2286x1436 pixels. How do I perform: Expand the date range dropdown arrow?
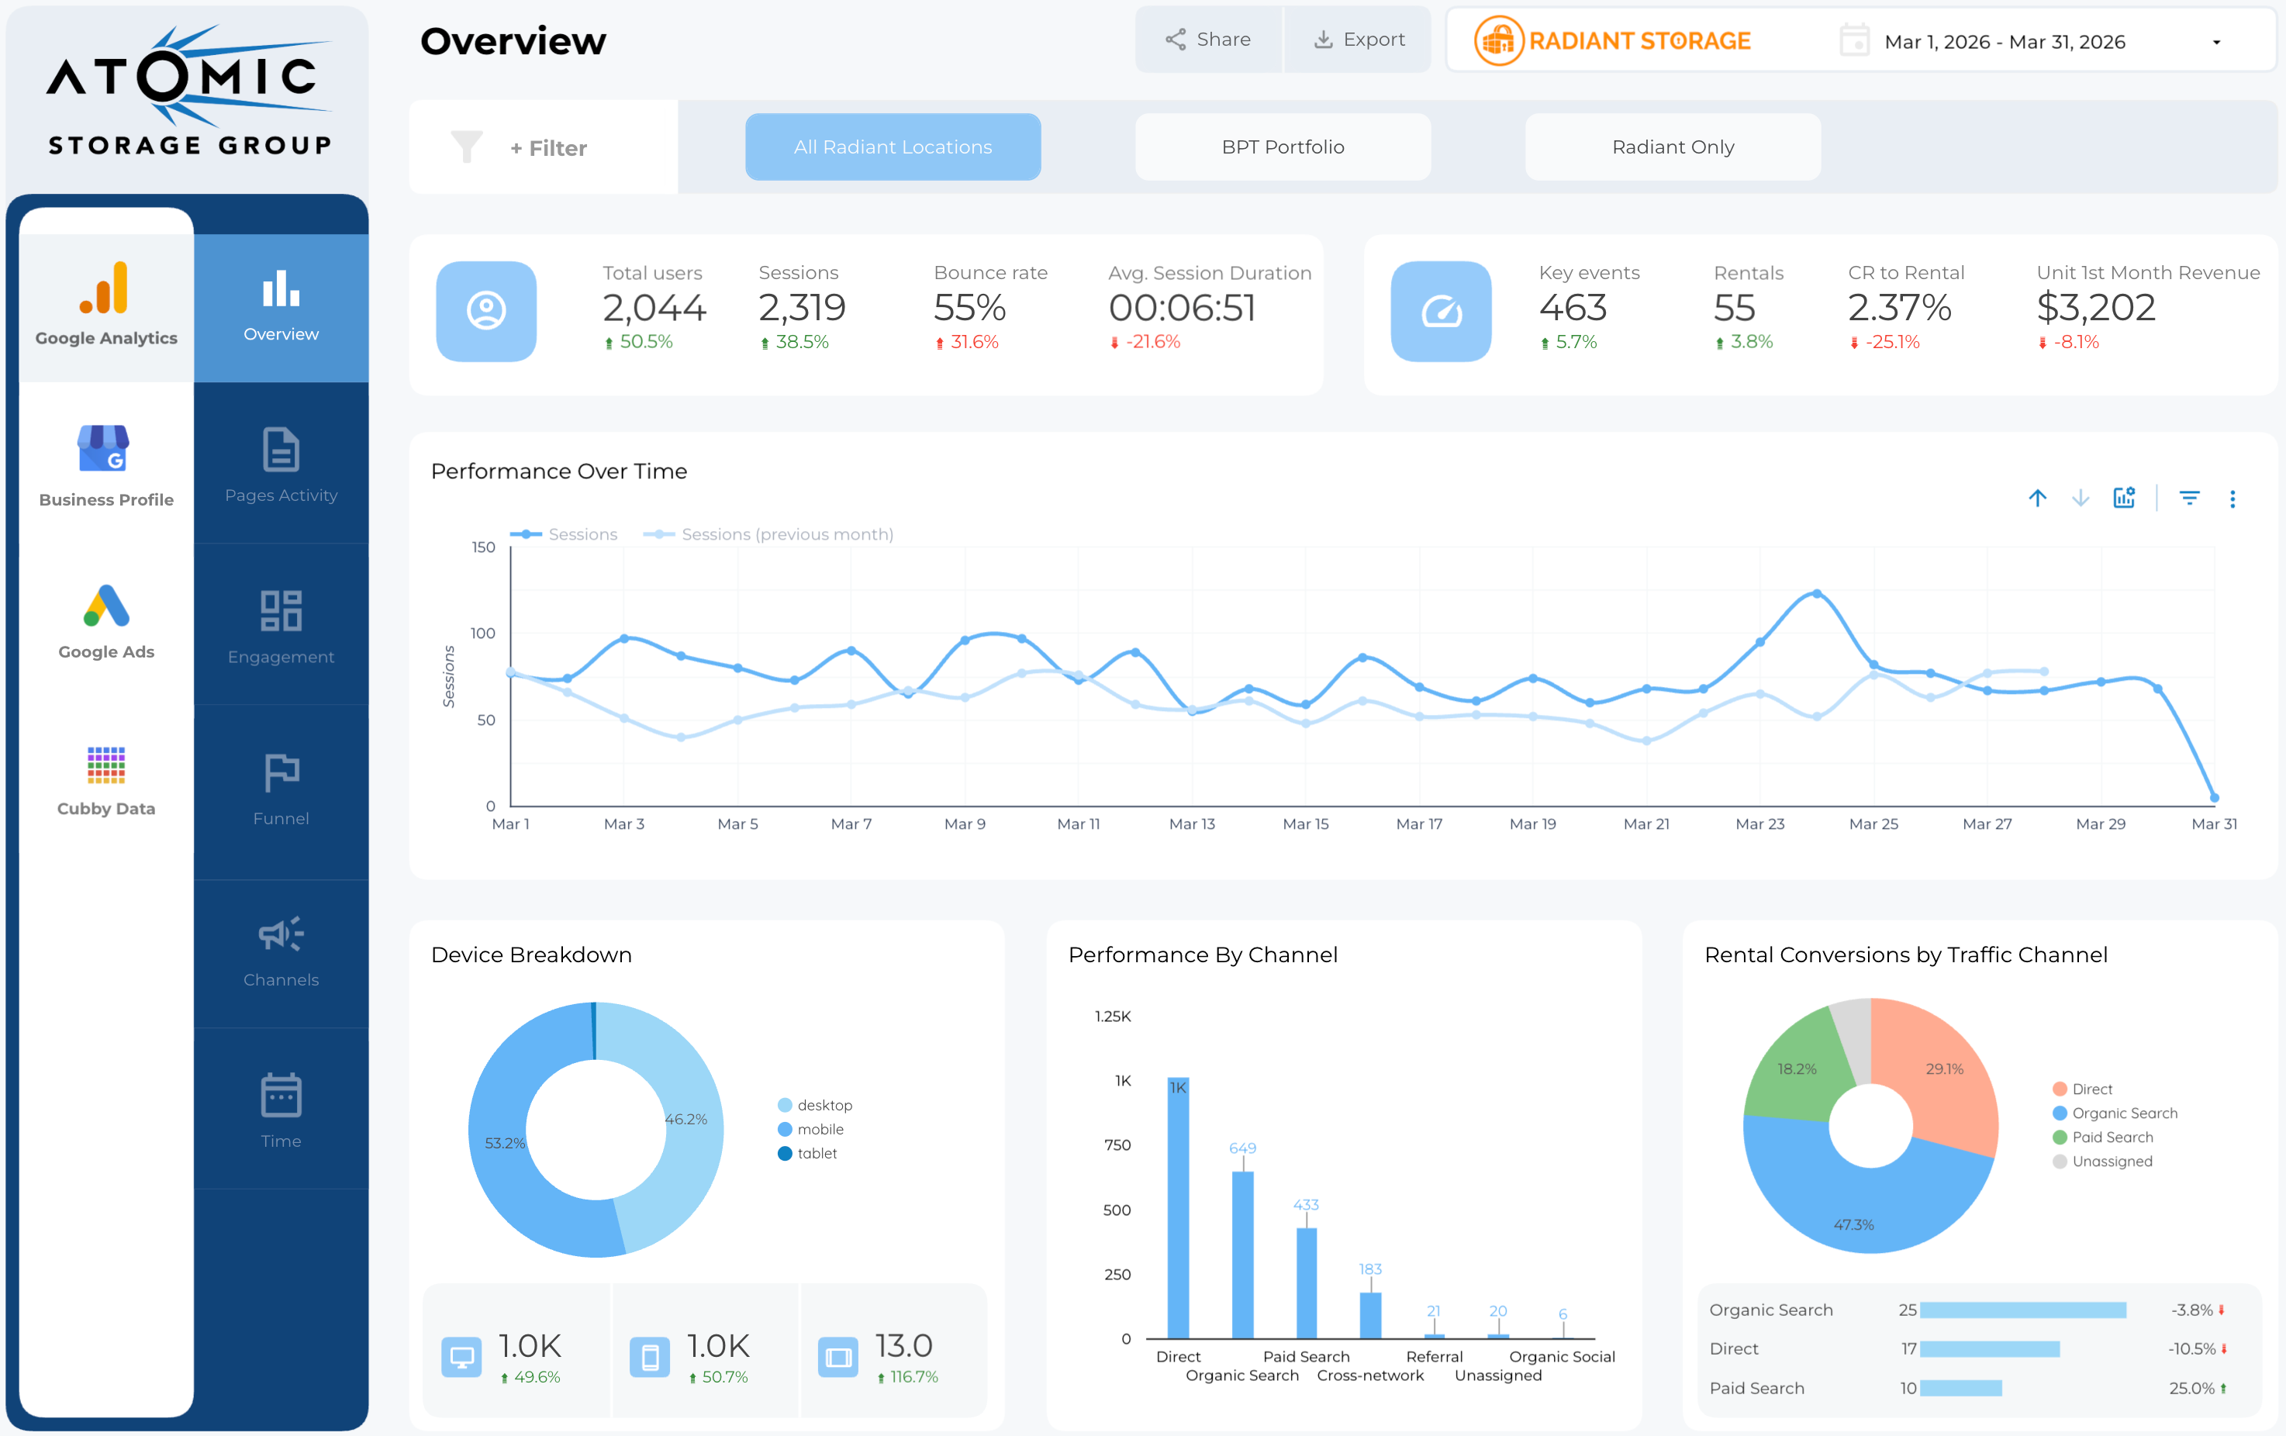(x=2217, y=42)
